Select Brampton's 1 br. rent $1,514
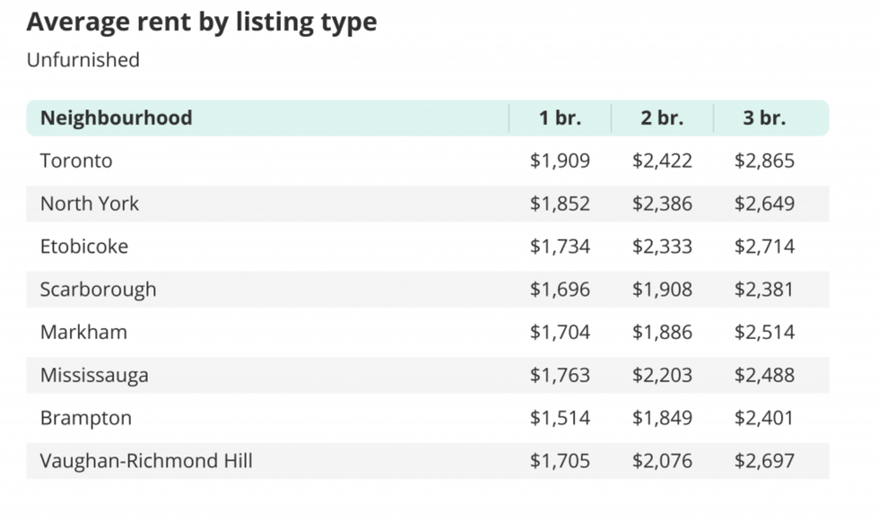Screen dimensions: 879x521 pyautogui.click(x=560, y=418)
